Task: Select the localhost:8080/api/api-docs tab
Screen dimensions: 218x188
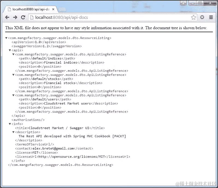Action: pyautogui.click(x=31, y=9)
